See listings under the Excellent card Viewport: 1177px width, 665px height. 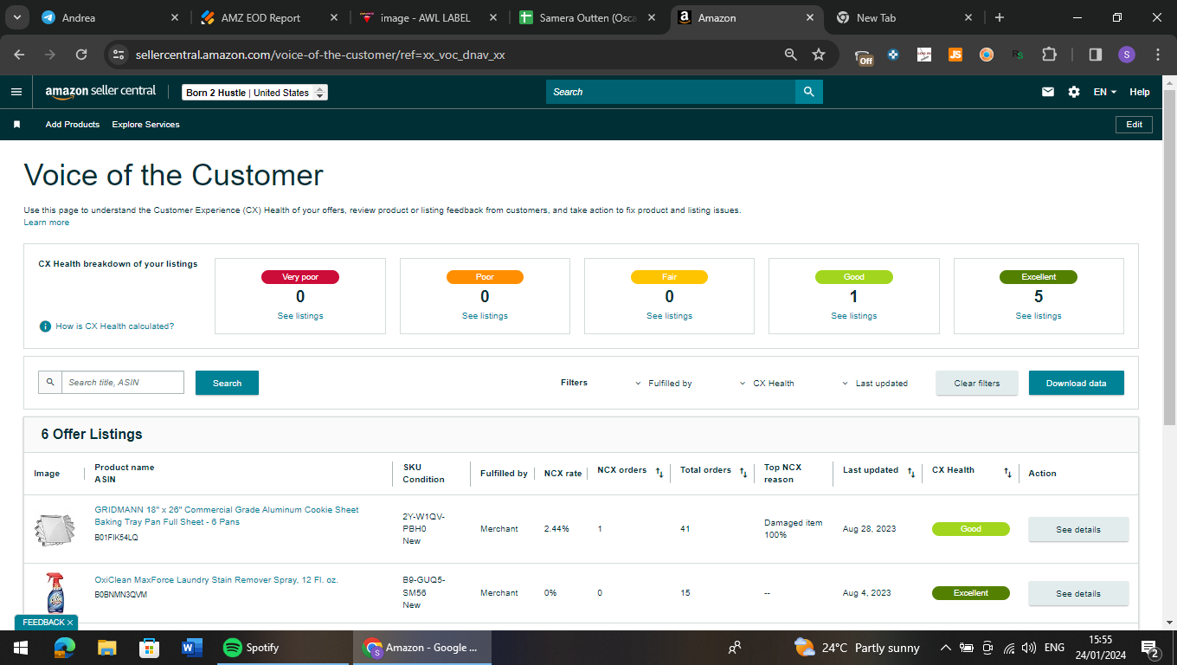pyautogui.click(x=1039, y=316)
